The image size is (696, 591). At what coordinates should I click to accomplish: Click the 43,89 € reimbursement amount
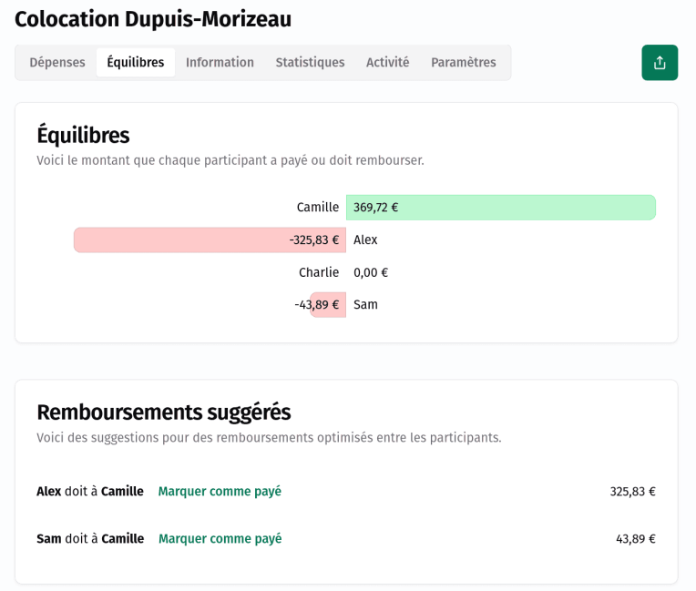coord(635,539)
